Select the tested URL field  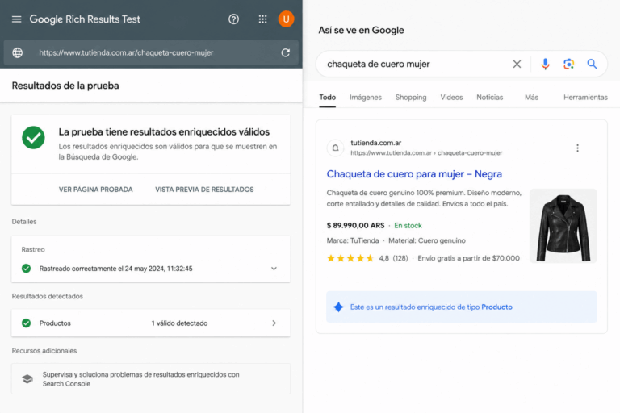click(153, 52)
